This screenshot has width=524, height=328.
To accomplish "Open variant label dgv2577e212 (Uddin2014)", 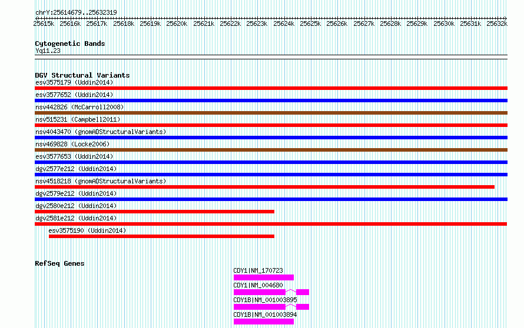I will [76, 169].
